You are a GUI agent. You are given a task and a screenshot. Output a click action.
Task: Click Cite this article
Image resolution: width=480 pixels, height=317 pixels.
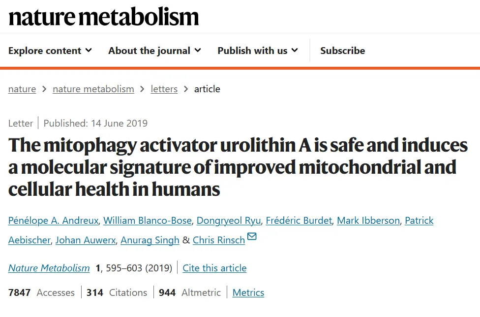pos(214,268)
